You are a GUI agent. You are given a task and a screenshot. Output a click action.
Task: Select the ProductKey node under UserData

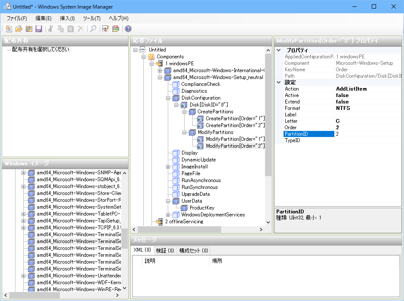pos(202,208)
